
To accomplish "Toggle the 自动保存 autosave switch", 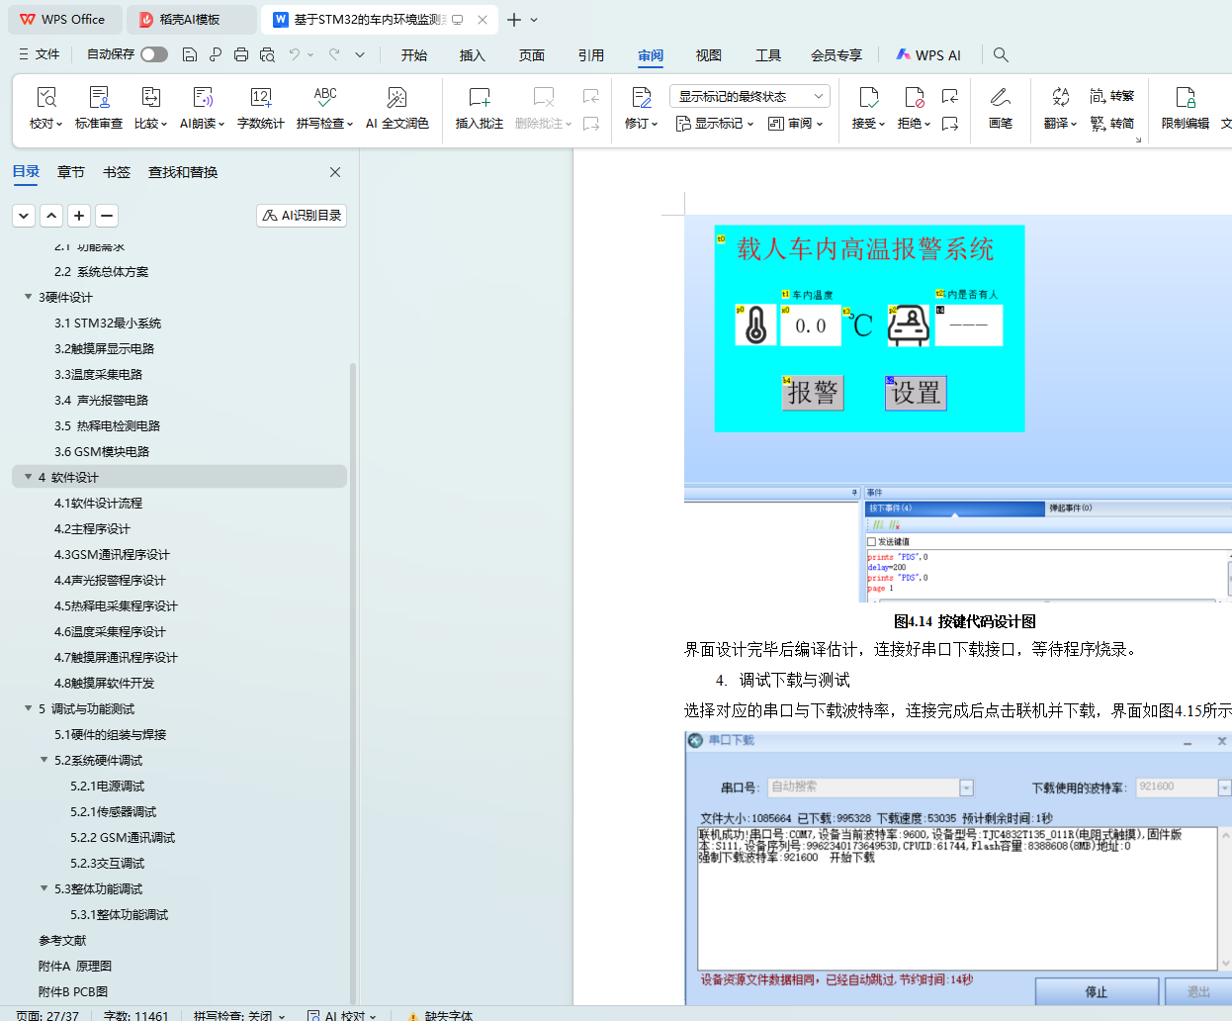I will tap(153, 54).
